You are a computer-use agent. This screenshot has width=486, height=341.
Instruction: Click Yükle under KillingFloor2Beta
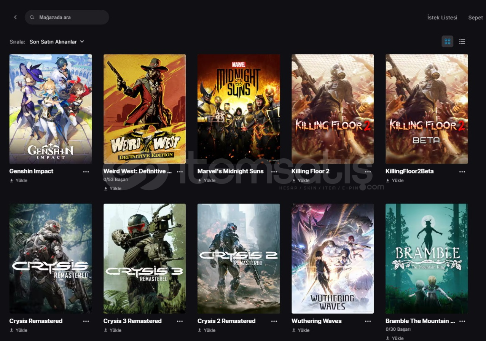395,180
